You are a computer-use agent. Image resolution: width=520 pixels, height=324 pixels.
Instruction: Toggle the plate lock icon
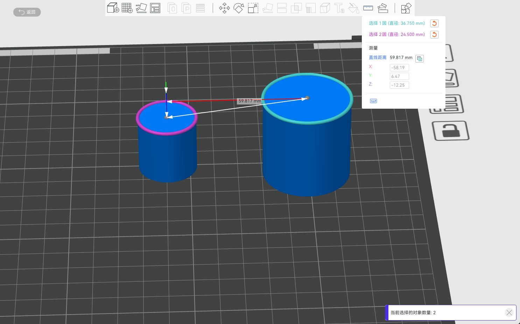point(451,131)
